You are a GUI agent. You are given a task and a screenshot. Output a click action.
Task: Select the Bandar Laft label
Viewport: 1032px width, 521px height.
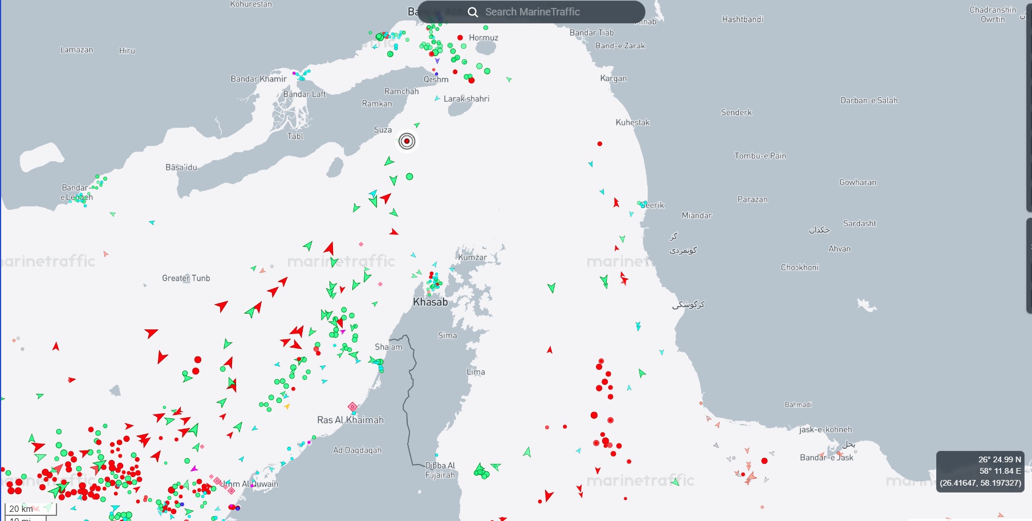pyautogui.click(x=304, y=94)
